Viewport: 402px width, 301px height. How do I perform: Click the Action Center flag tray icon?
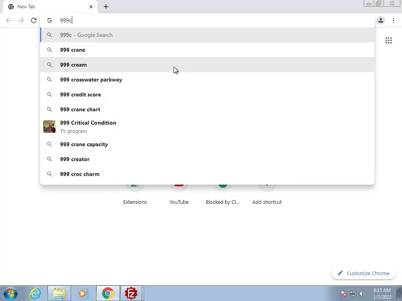pyautogui.click(x=344, y=294)
